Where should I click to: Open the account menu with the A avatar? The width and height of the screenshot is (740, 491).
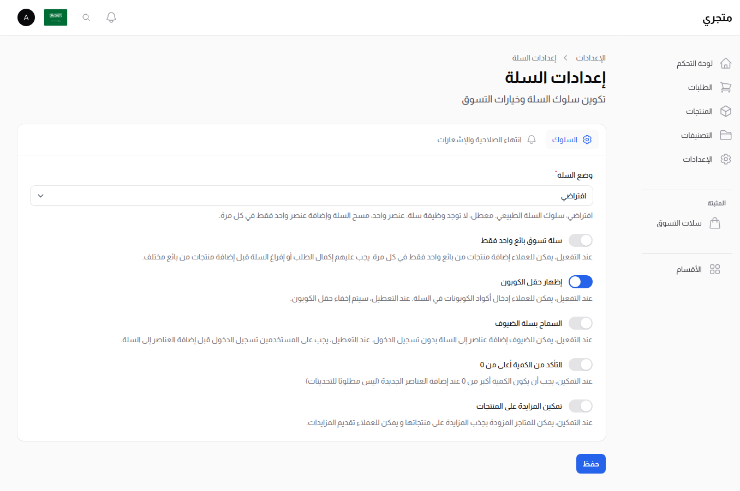coord(26,17)
